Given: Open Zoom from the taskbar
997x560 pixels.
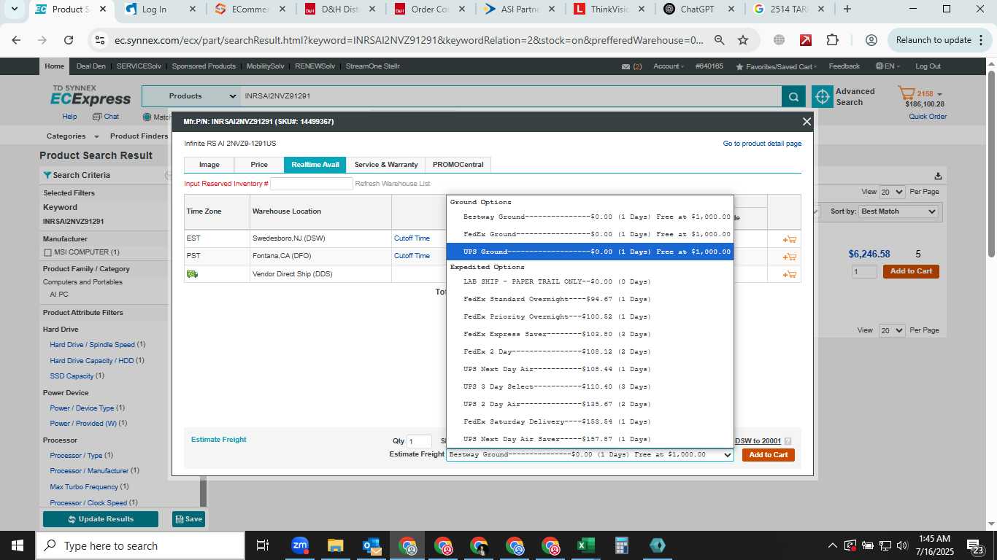Looking at the screenshot, I should [300, 545].
